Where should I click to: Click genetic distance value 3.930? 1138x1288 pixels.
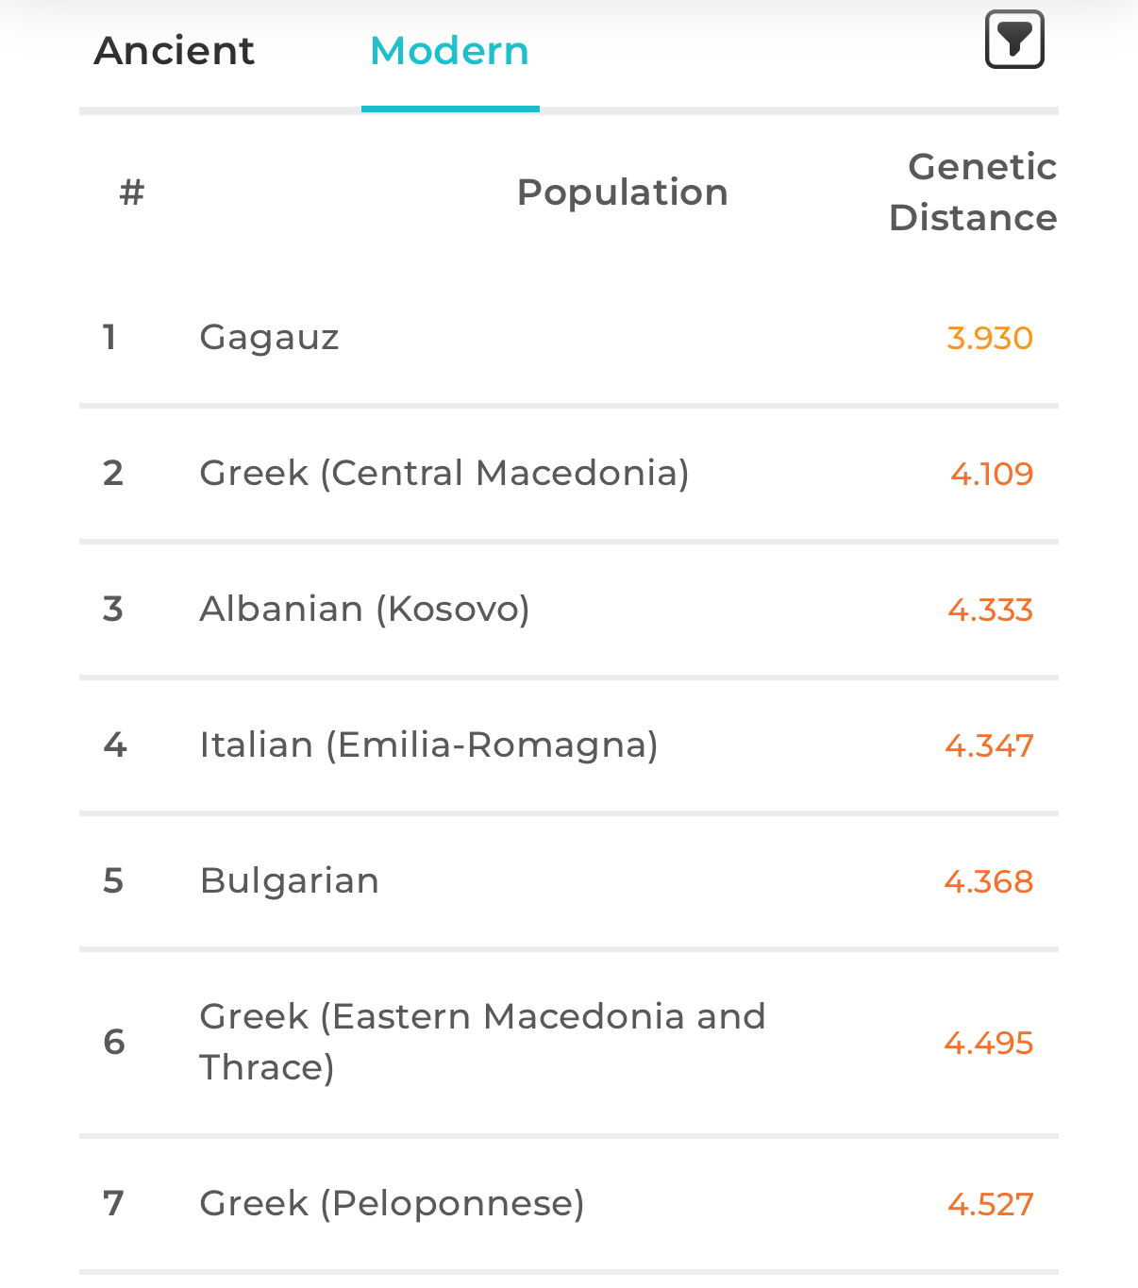[990, 338]
